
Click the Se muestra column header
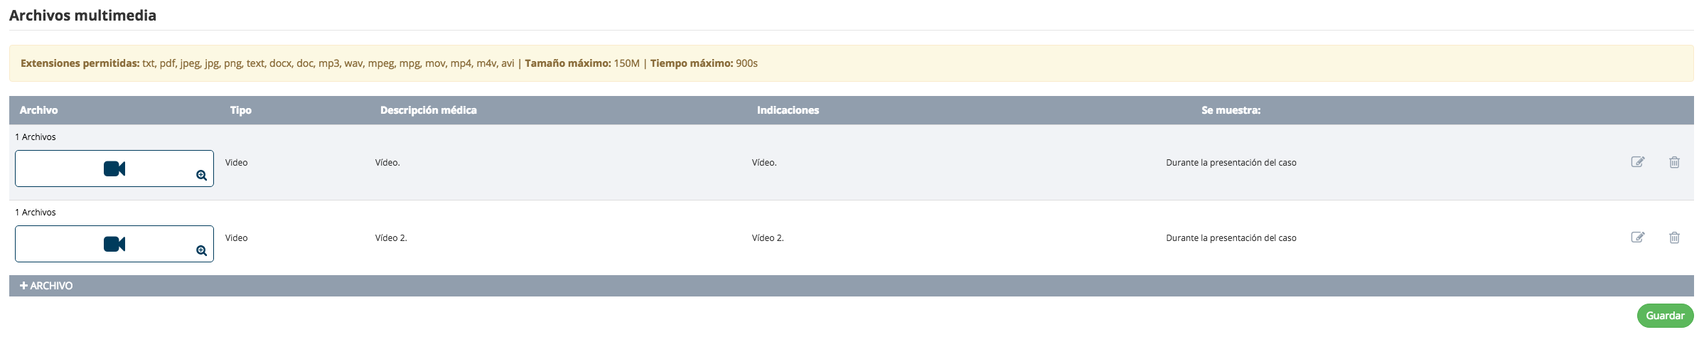click(1231, 110)
